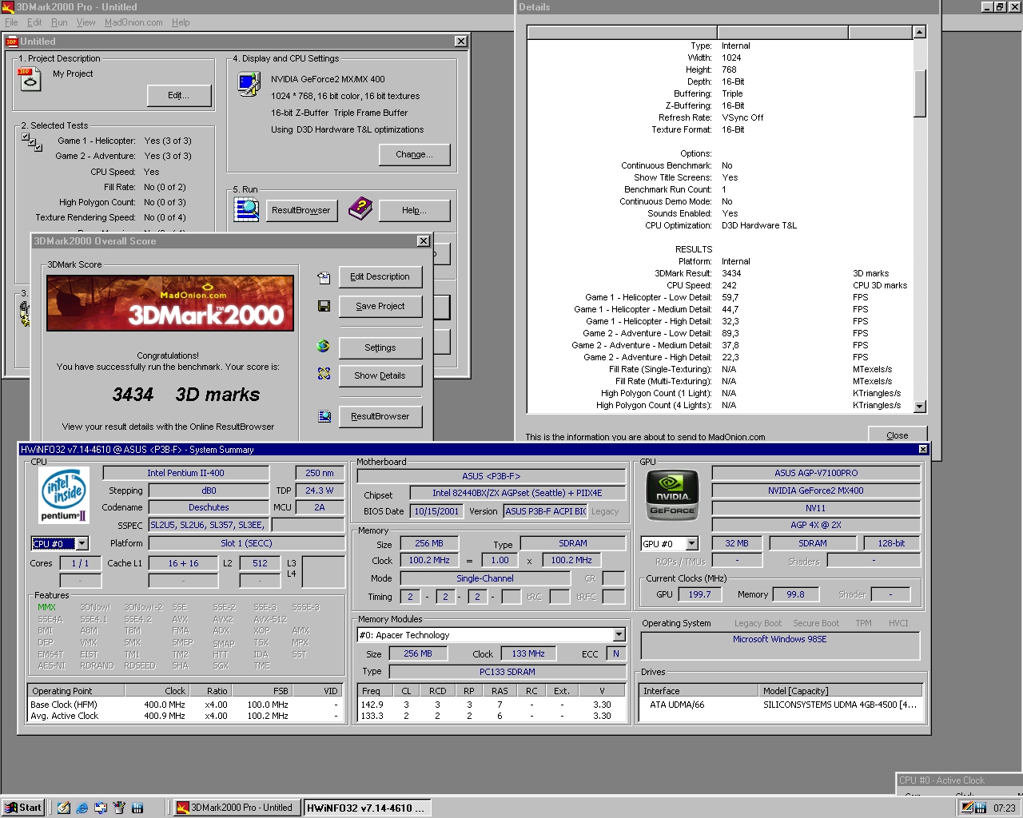Expand the Memory Modules Apacer Technology dropdown
Viewport: 1023px width, 818px height.
619,635
